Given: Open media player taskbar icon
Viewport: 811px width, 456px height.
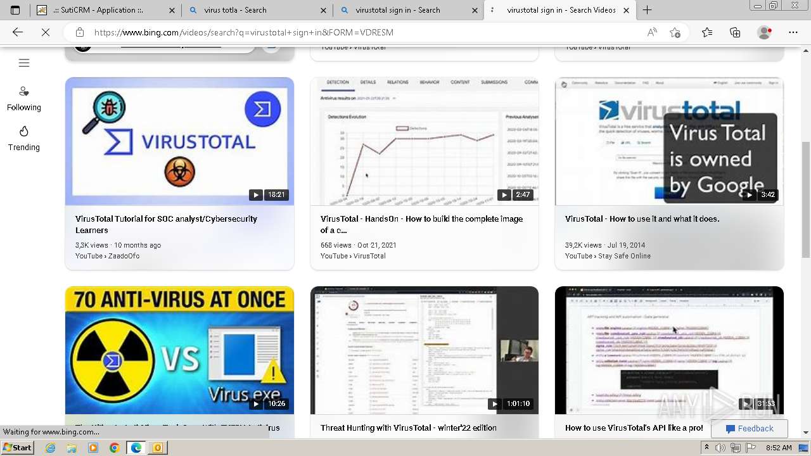Looking at the screenshot, I should (x=93, y=448).
